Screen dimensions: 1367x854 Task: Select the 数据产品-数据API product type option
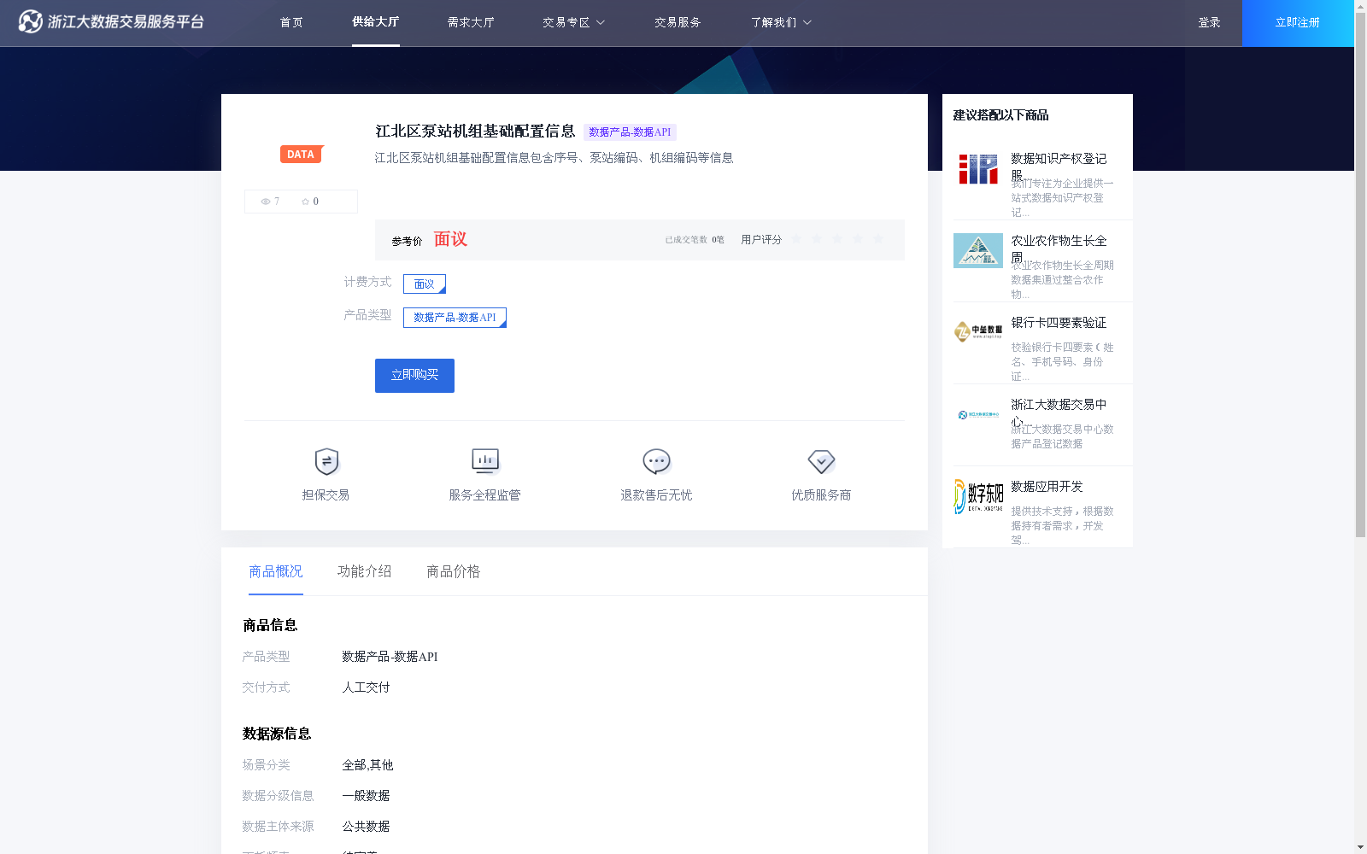(x=455, y=318)
